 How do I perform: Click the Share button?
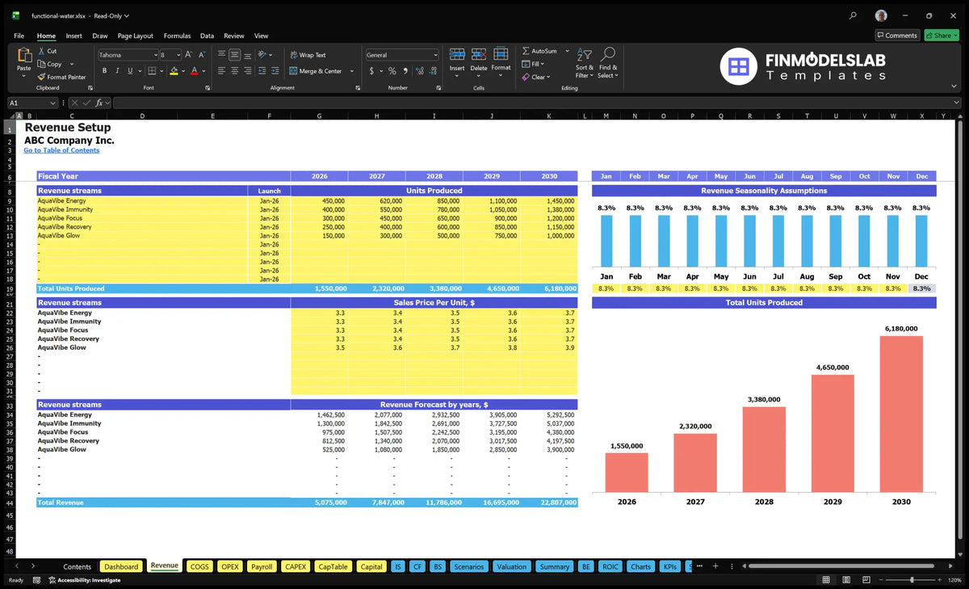(x=942, y=36)
